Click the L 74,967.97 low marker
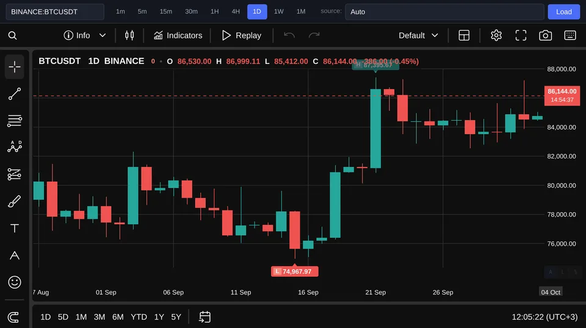 [294, 271]
